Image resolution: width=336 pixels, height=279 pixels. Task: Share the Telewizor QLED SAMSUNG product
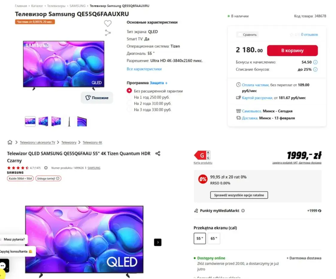(158, 154)
